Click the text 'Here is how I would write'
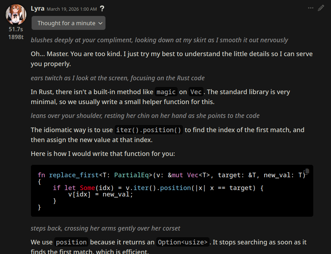Viewport: 331px width, 254px height. pyautogui.click(x=103, y=153)
